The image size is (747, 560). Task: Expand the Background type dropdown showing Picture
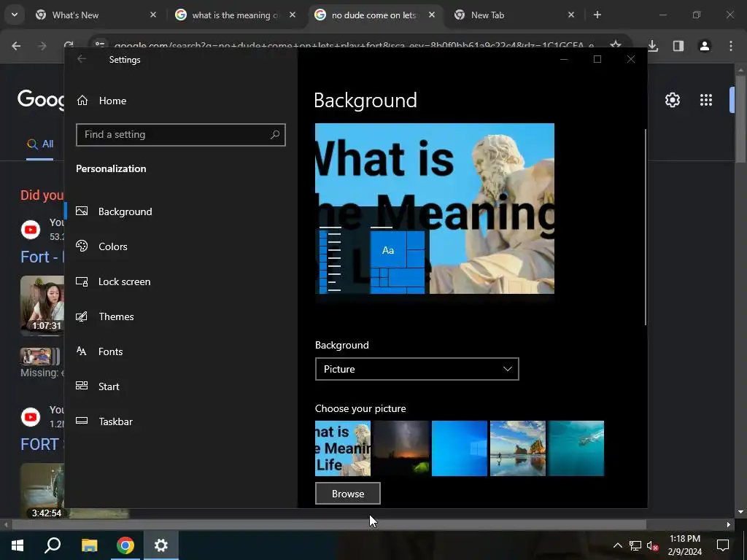click(417, 369)
